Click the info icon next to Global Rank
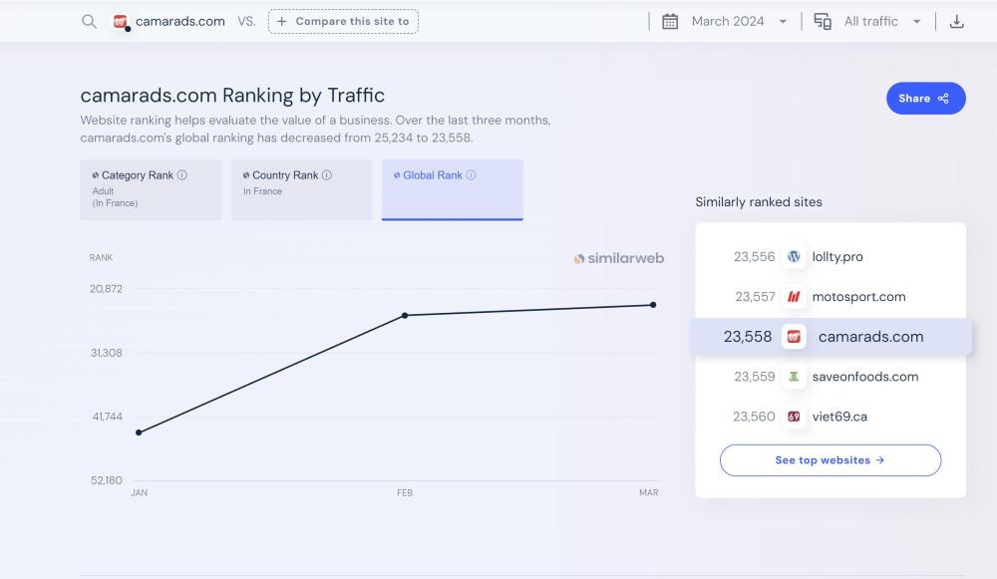The width and height of the screenshot is (997, 579). click(472, 175)
